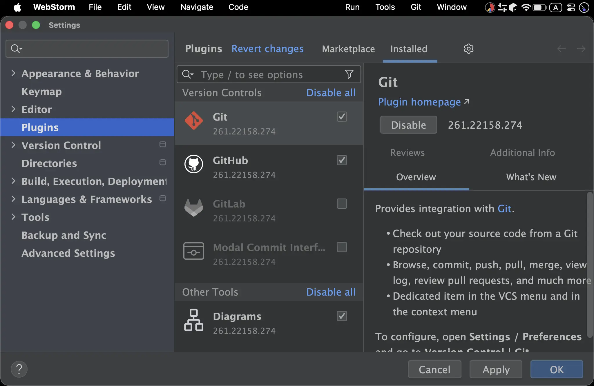The height and width of the screenshot is (386, 594).
Task: Open help with the question mark button
Action: 19,369
